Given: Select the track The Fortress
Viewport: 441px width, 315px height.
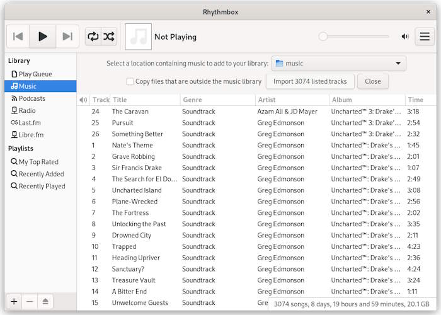Looking at the screenshot, I should point(256,213).
